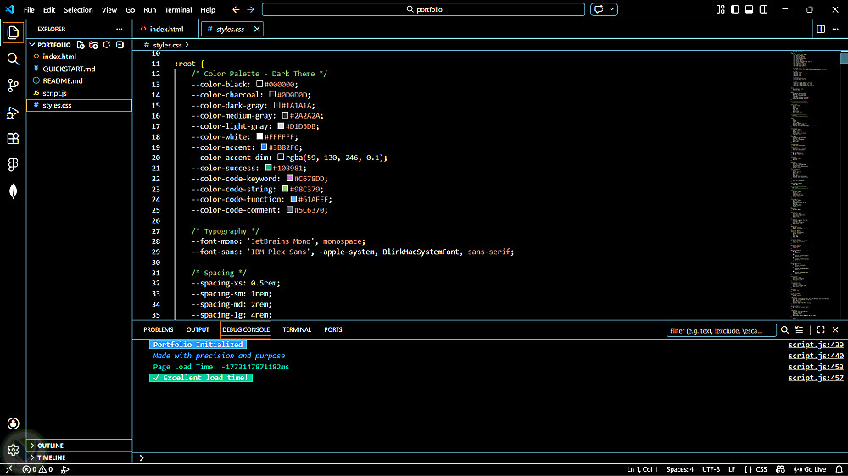Open the Terminal menu
Screen dimensions: 848x476
tap(178, 10)
